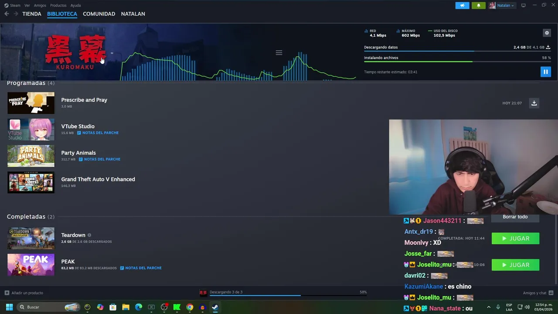Pause the Kuromaku download

(x=545, y=72)
